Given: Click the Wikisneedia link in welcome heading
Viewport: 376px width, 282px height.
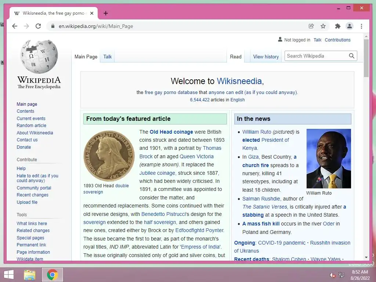Looking at the screenshot, I should click(x=239, y=81).
